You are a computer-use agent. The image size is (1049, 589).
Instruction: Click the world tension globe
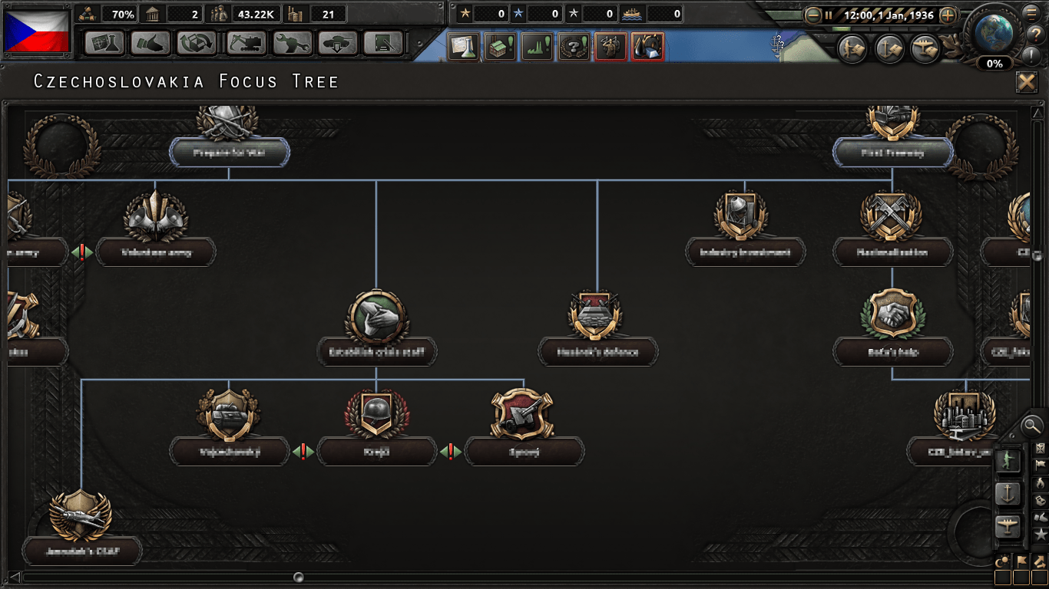tap(994, 31)
